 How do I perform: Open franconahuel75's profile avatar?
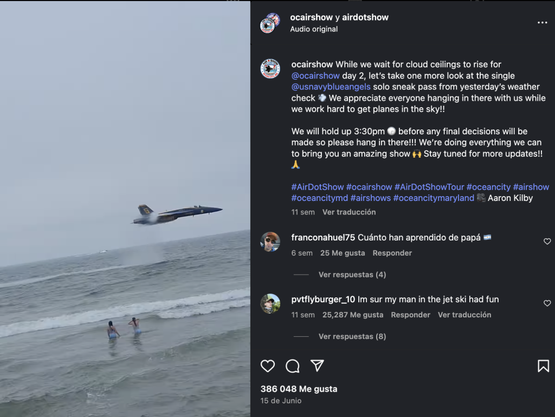(x=270, y=242)
